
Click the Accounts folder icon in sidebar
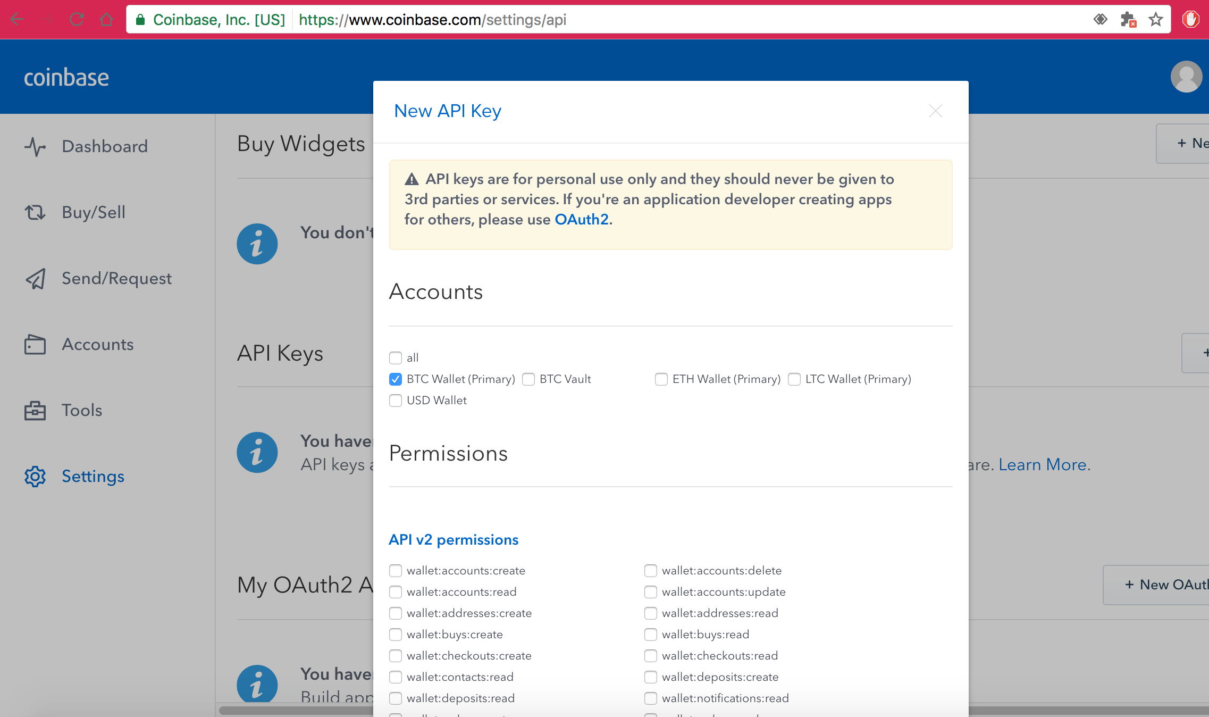pos(35,345)
